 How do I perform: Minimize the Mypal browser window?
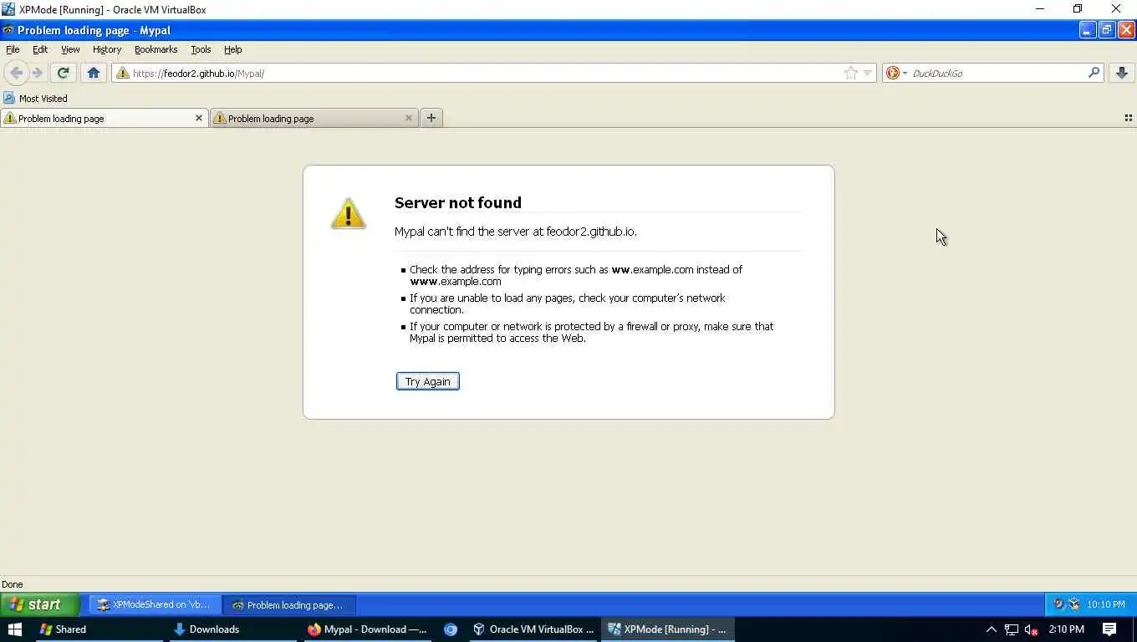click(1087, 30)
